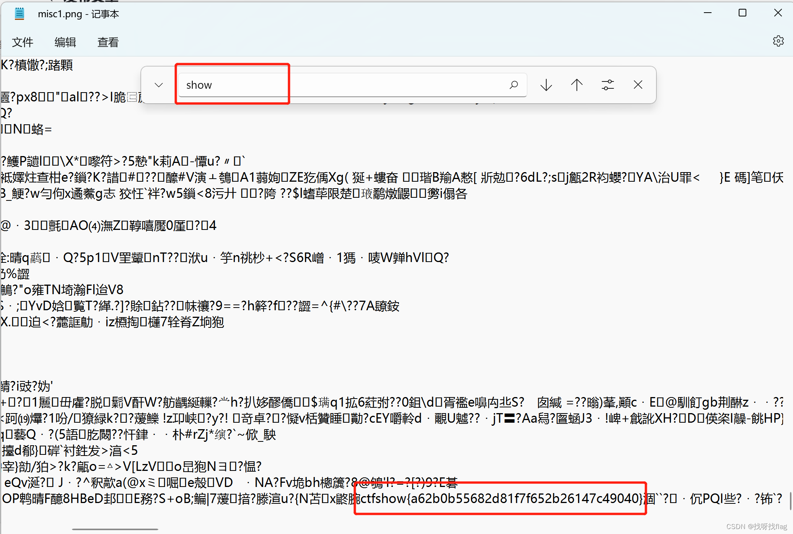Find next match with down arrow
Screen dimensions: 793x534
pos(546,85)
